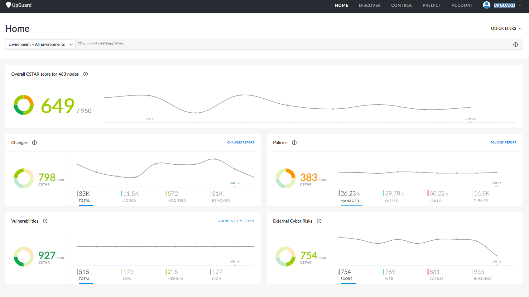This screenshot has width=529, height=297.
Task: Select the 935 Business cyber risk tab
Action: click(482, 275)
